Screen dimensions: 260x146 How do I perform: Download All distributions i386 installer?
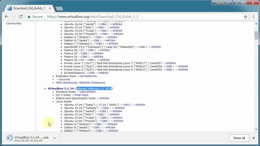pyautogui.click(x=91, y=73)
